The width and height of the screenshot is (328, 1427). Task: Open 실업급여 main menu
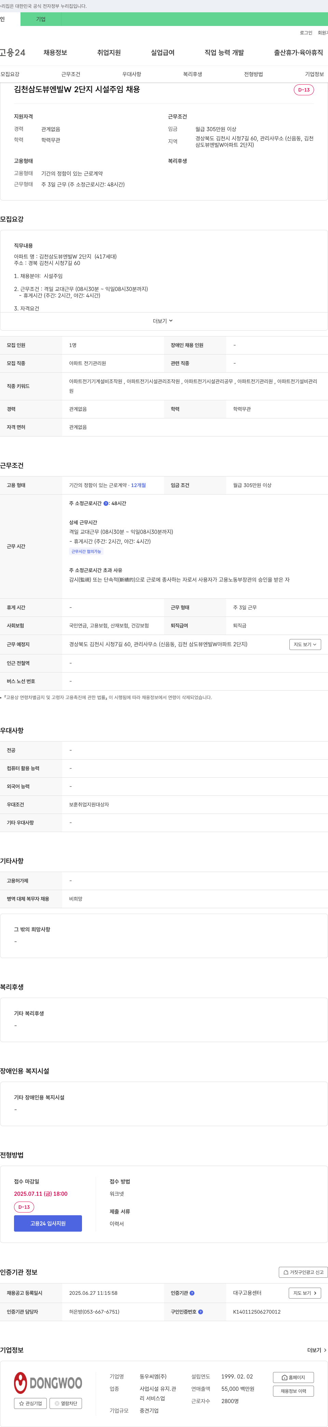pos(163,53)
